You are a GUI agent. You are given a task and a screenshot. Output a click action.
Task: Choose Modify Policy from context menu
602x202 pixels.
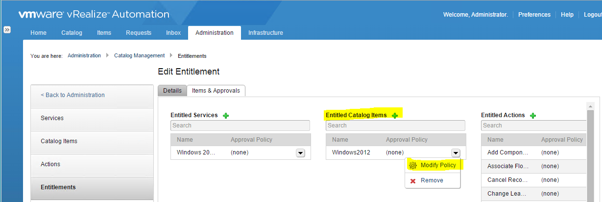point(433,165)
